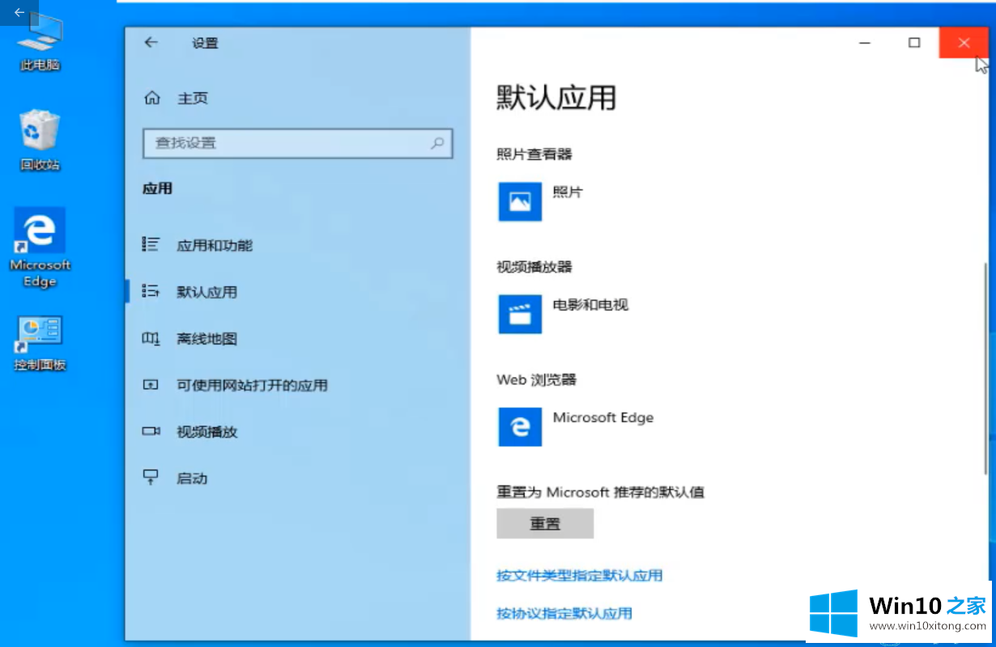The image size is (996, 647).
Task: Open 离线地图 settings page
Action: (x=207, y=339)
